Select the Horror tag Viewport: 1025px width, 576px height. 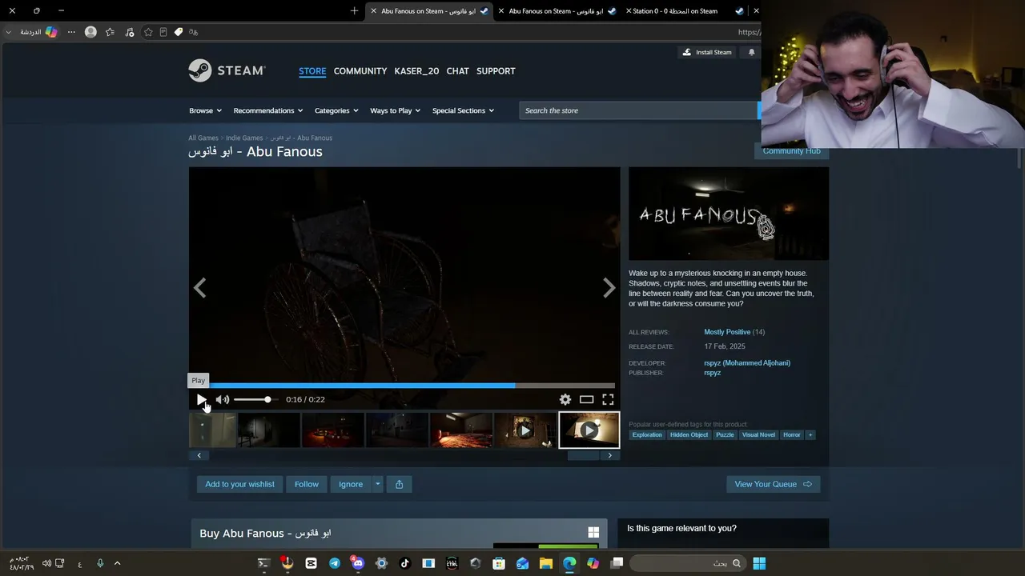click(x=792, y=435)
